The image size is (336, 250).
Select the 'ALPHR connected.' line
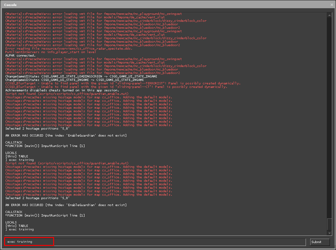[x=20, y=55]
